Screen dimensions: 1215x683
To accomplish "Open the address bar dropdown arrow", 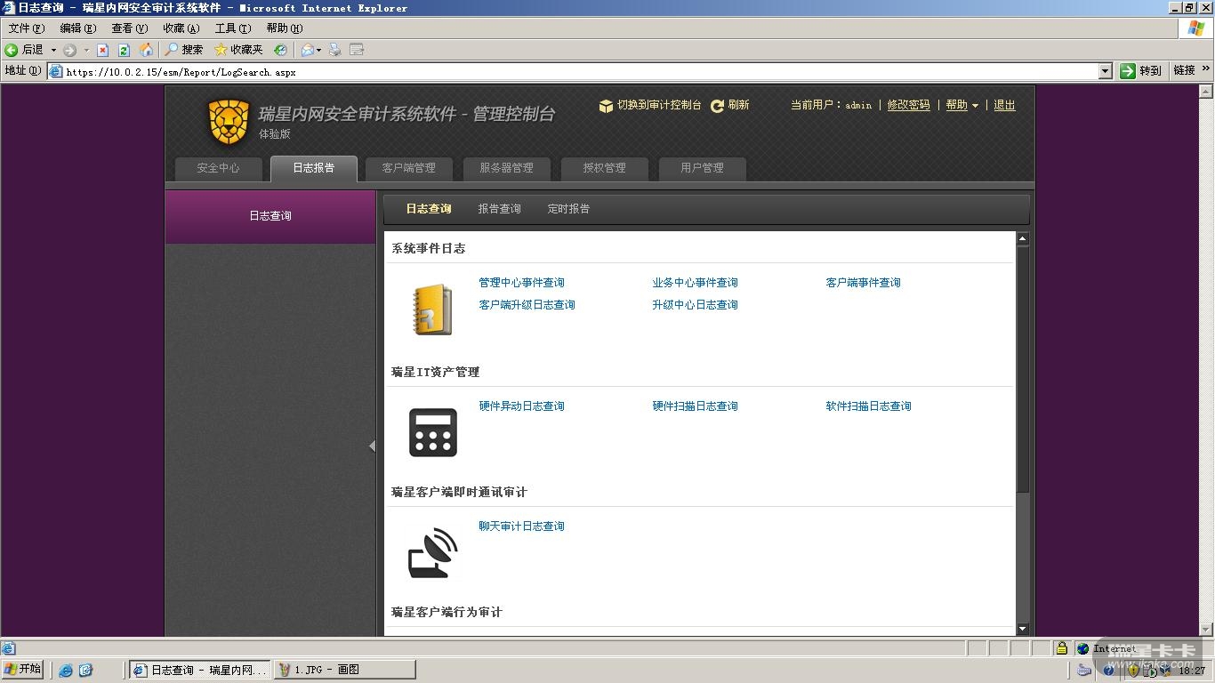I will (x=1106, y=71).
